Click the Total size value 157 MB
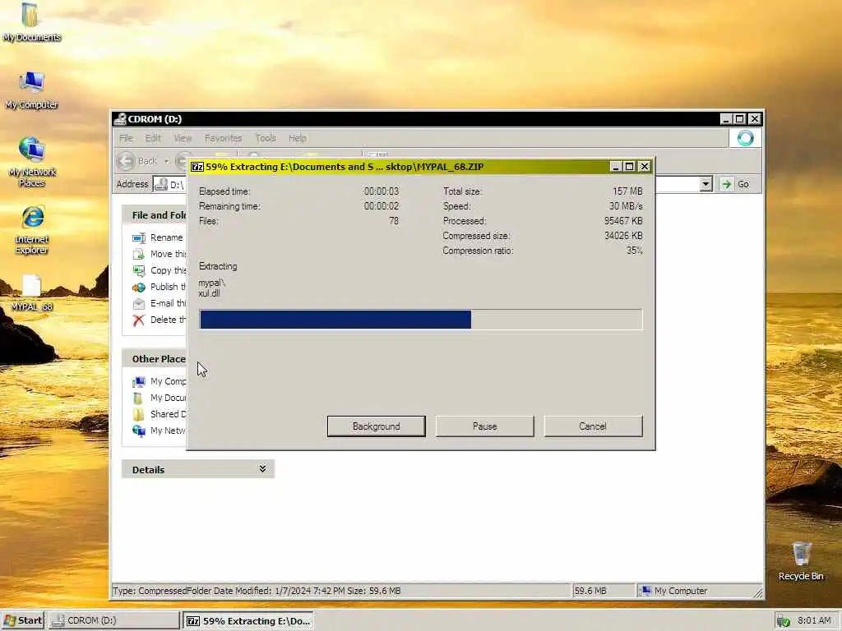 coord(627,191)
